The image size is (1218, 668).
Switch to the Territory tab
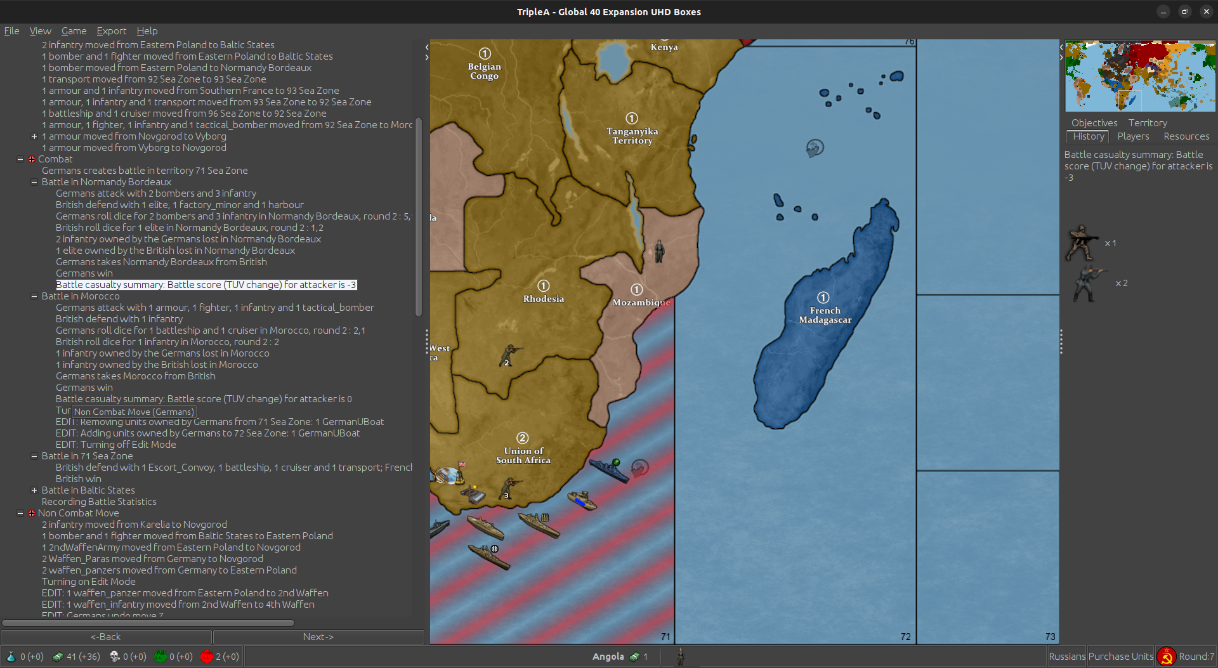click(1147, 123)
